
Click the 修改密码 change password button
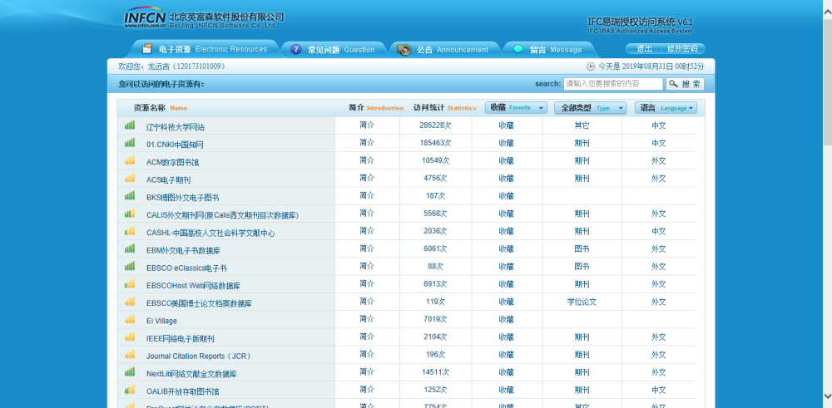point(682,49)
